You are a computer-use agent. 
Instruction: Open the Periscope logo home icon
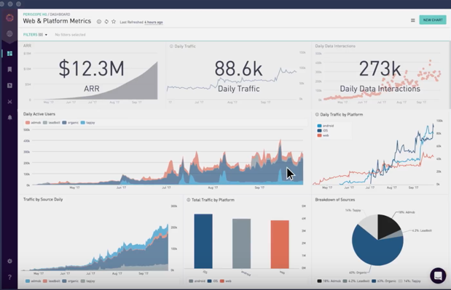coord(9,17)
